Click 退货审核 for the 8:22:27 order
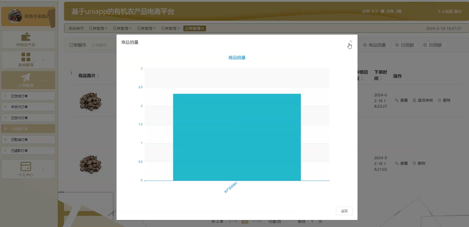 (423, 100)
